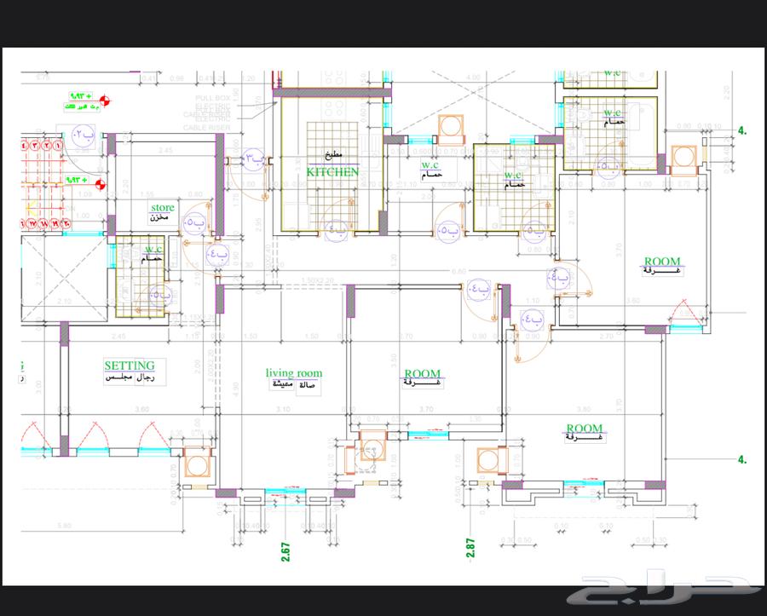The height and width of the screenshot is (616, 767).
Task: Click the KITCHEN room label
Action: point(332,172)
